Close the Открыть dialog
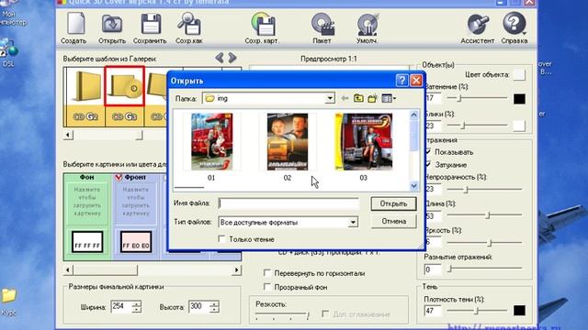Viewport: 588px width, 330px height. [x=416, y=81]
